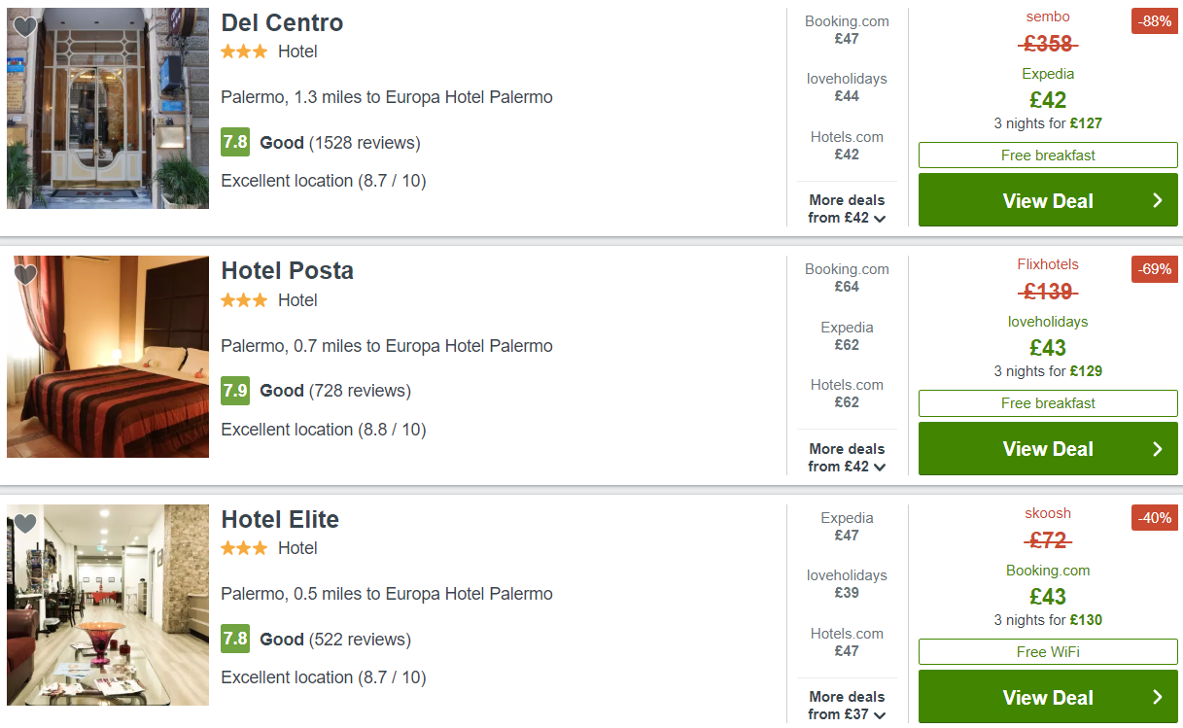Toggle heart icon on Hotel Posta photo
This screenshot has height=728, width=1183.
(25, 275)
